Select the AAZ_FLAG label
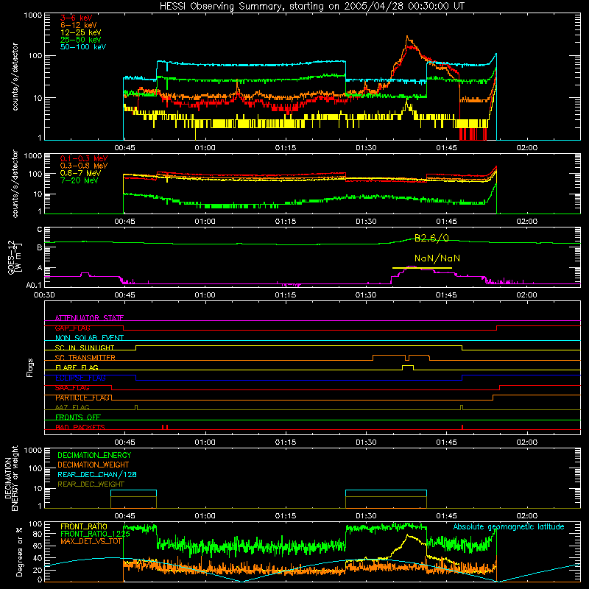The width and height of the screenshot is (589, 589). pyautogui.click(x=72, y=407)
